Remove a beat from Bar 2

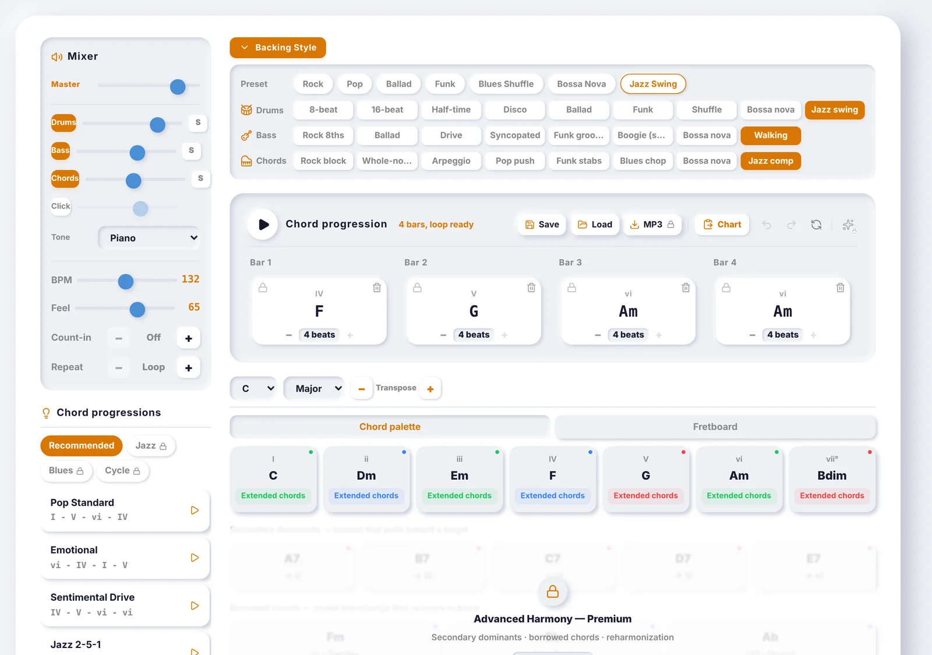(x=443, y=335)
